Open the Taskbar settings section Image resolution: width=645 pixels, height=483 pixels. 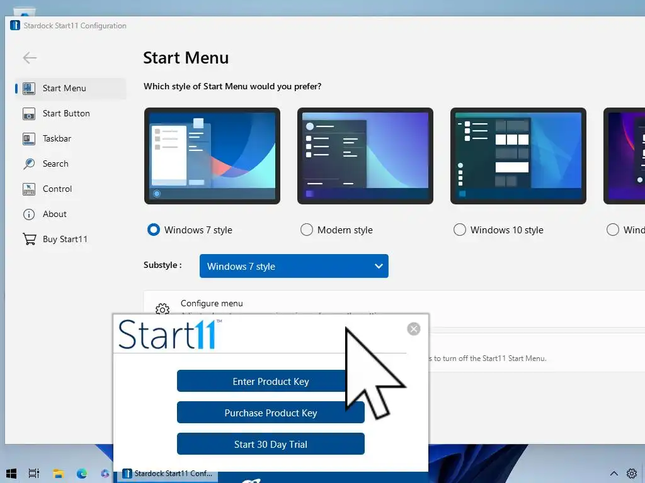(71, 139)
